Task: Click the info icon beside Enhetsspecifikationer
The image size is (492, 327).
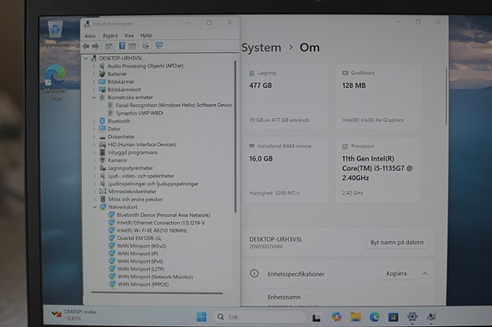Action: (x=254, y=273)
